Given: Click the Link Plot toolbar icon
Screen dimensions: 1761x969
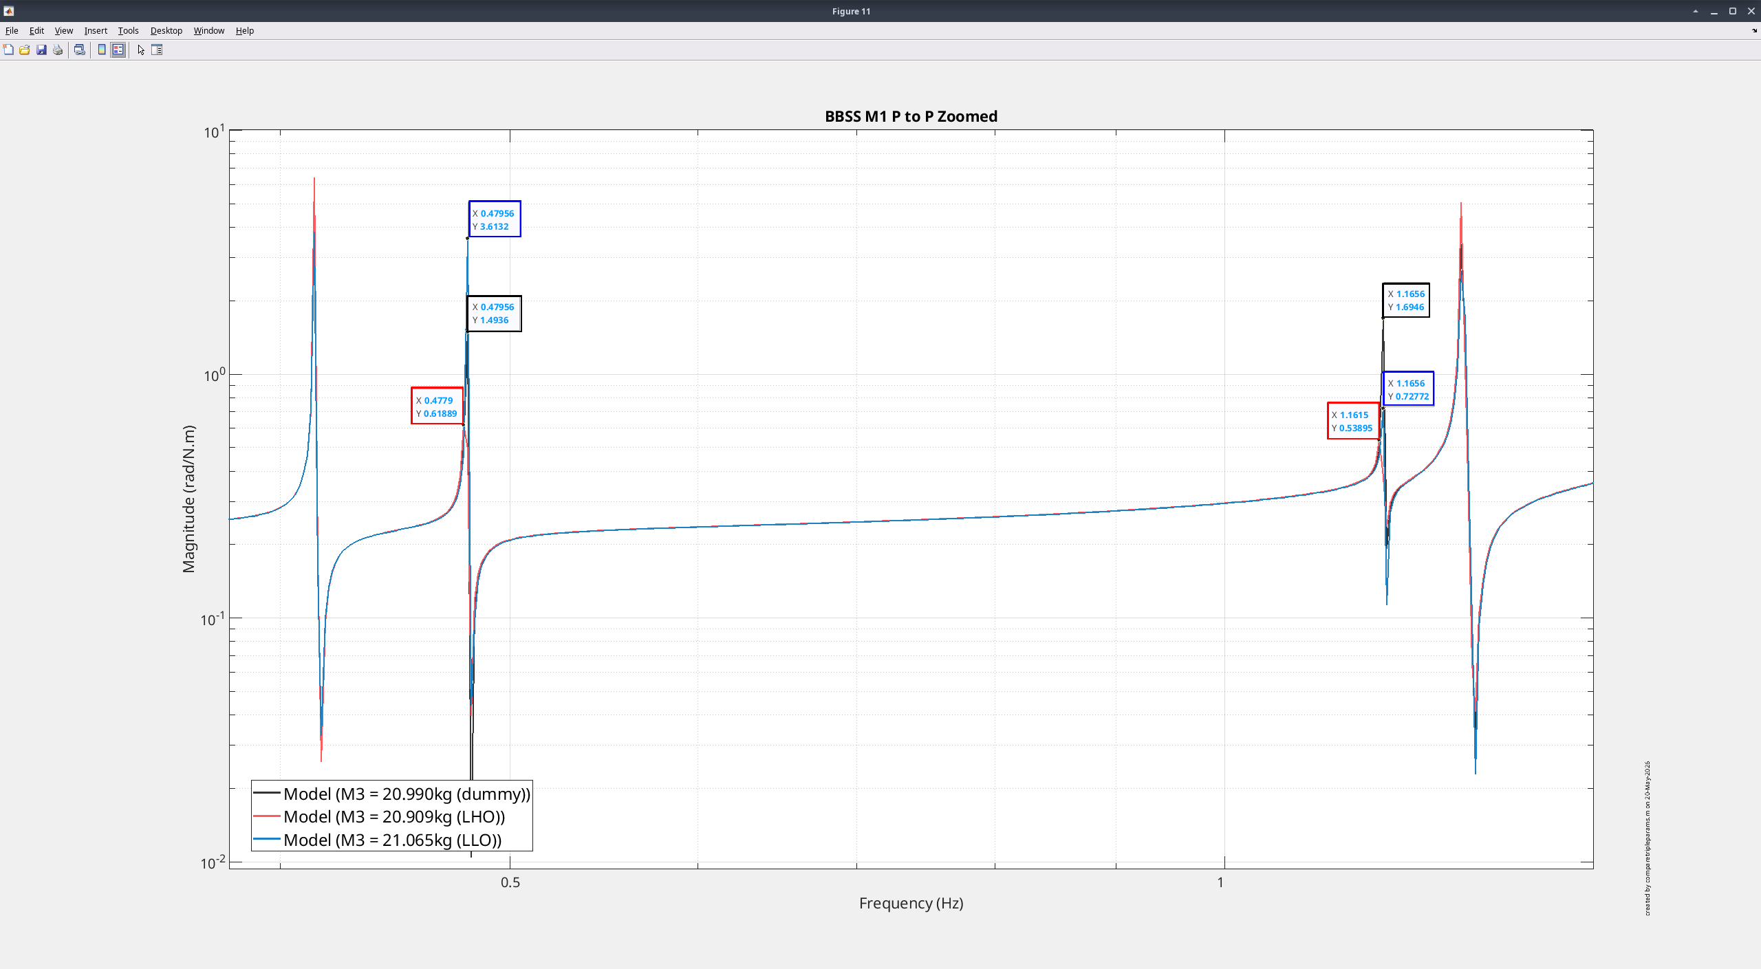Looking at the screenshot, I should pos(80,50).
